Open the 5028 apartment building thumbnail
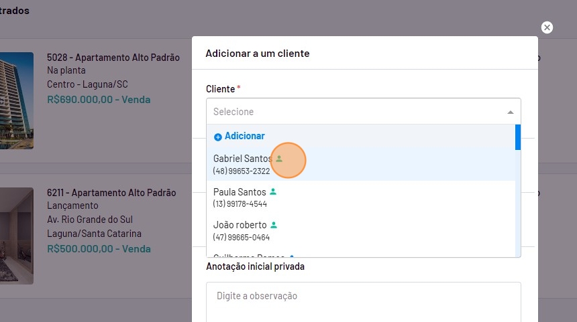 coord(16,100)
